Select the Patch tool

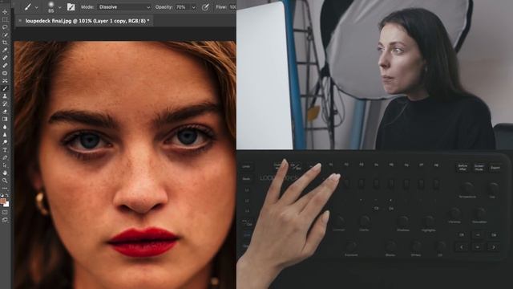pyautogui.click(x=5, y=73)
